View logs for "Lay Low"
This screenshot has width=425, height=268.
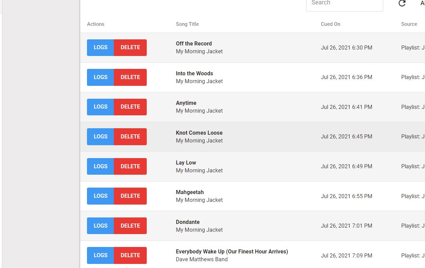100,166
